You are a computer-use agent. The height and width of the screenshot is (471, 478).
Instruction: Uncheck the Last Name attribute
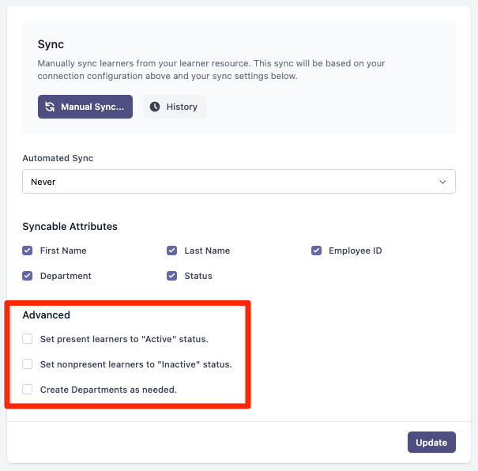(x=171, y=251)
